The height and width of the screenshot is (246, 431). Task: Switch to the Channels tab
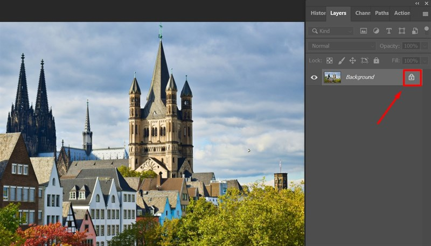363,13
